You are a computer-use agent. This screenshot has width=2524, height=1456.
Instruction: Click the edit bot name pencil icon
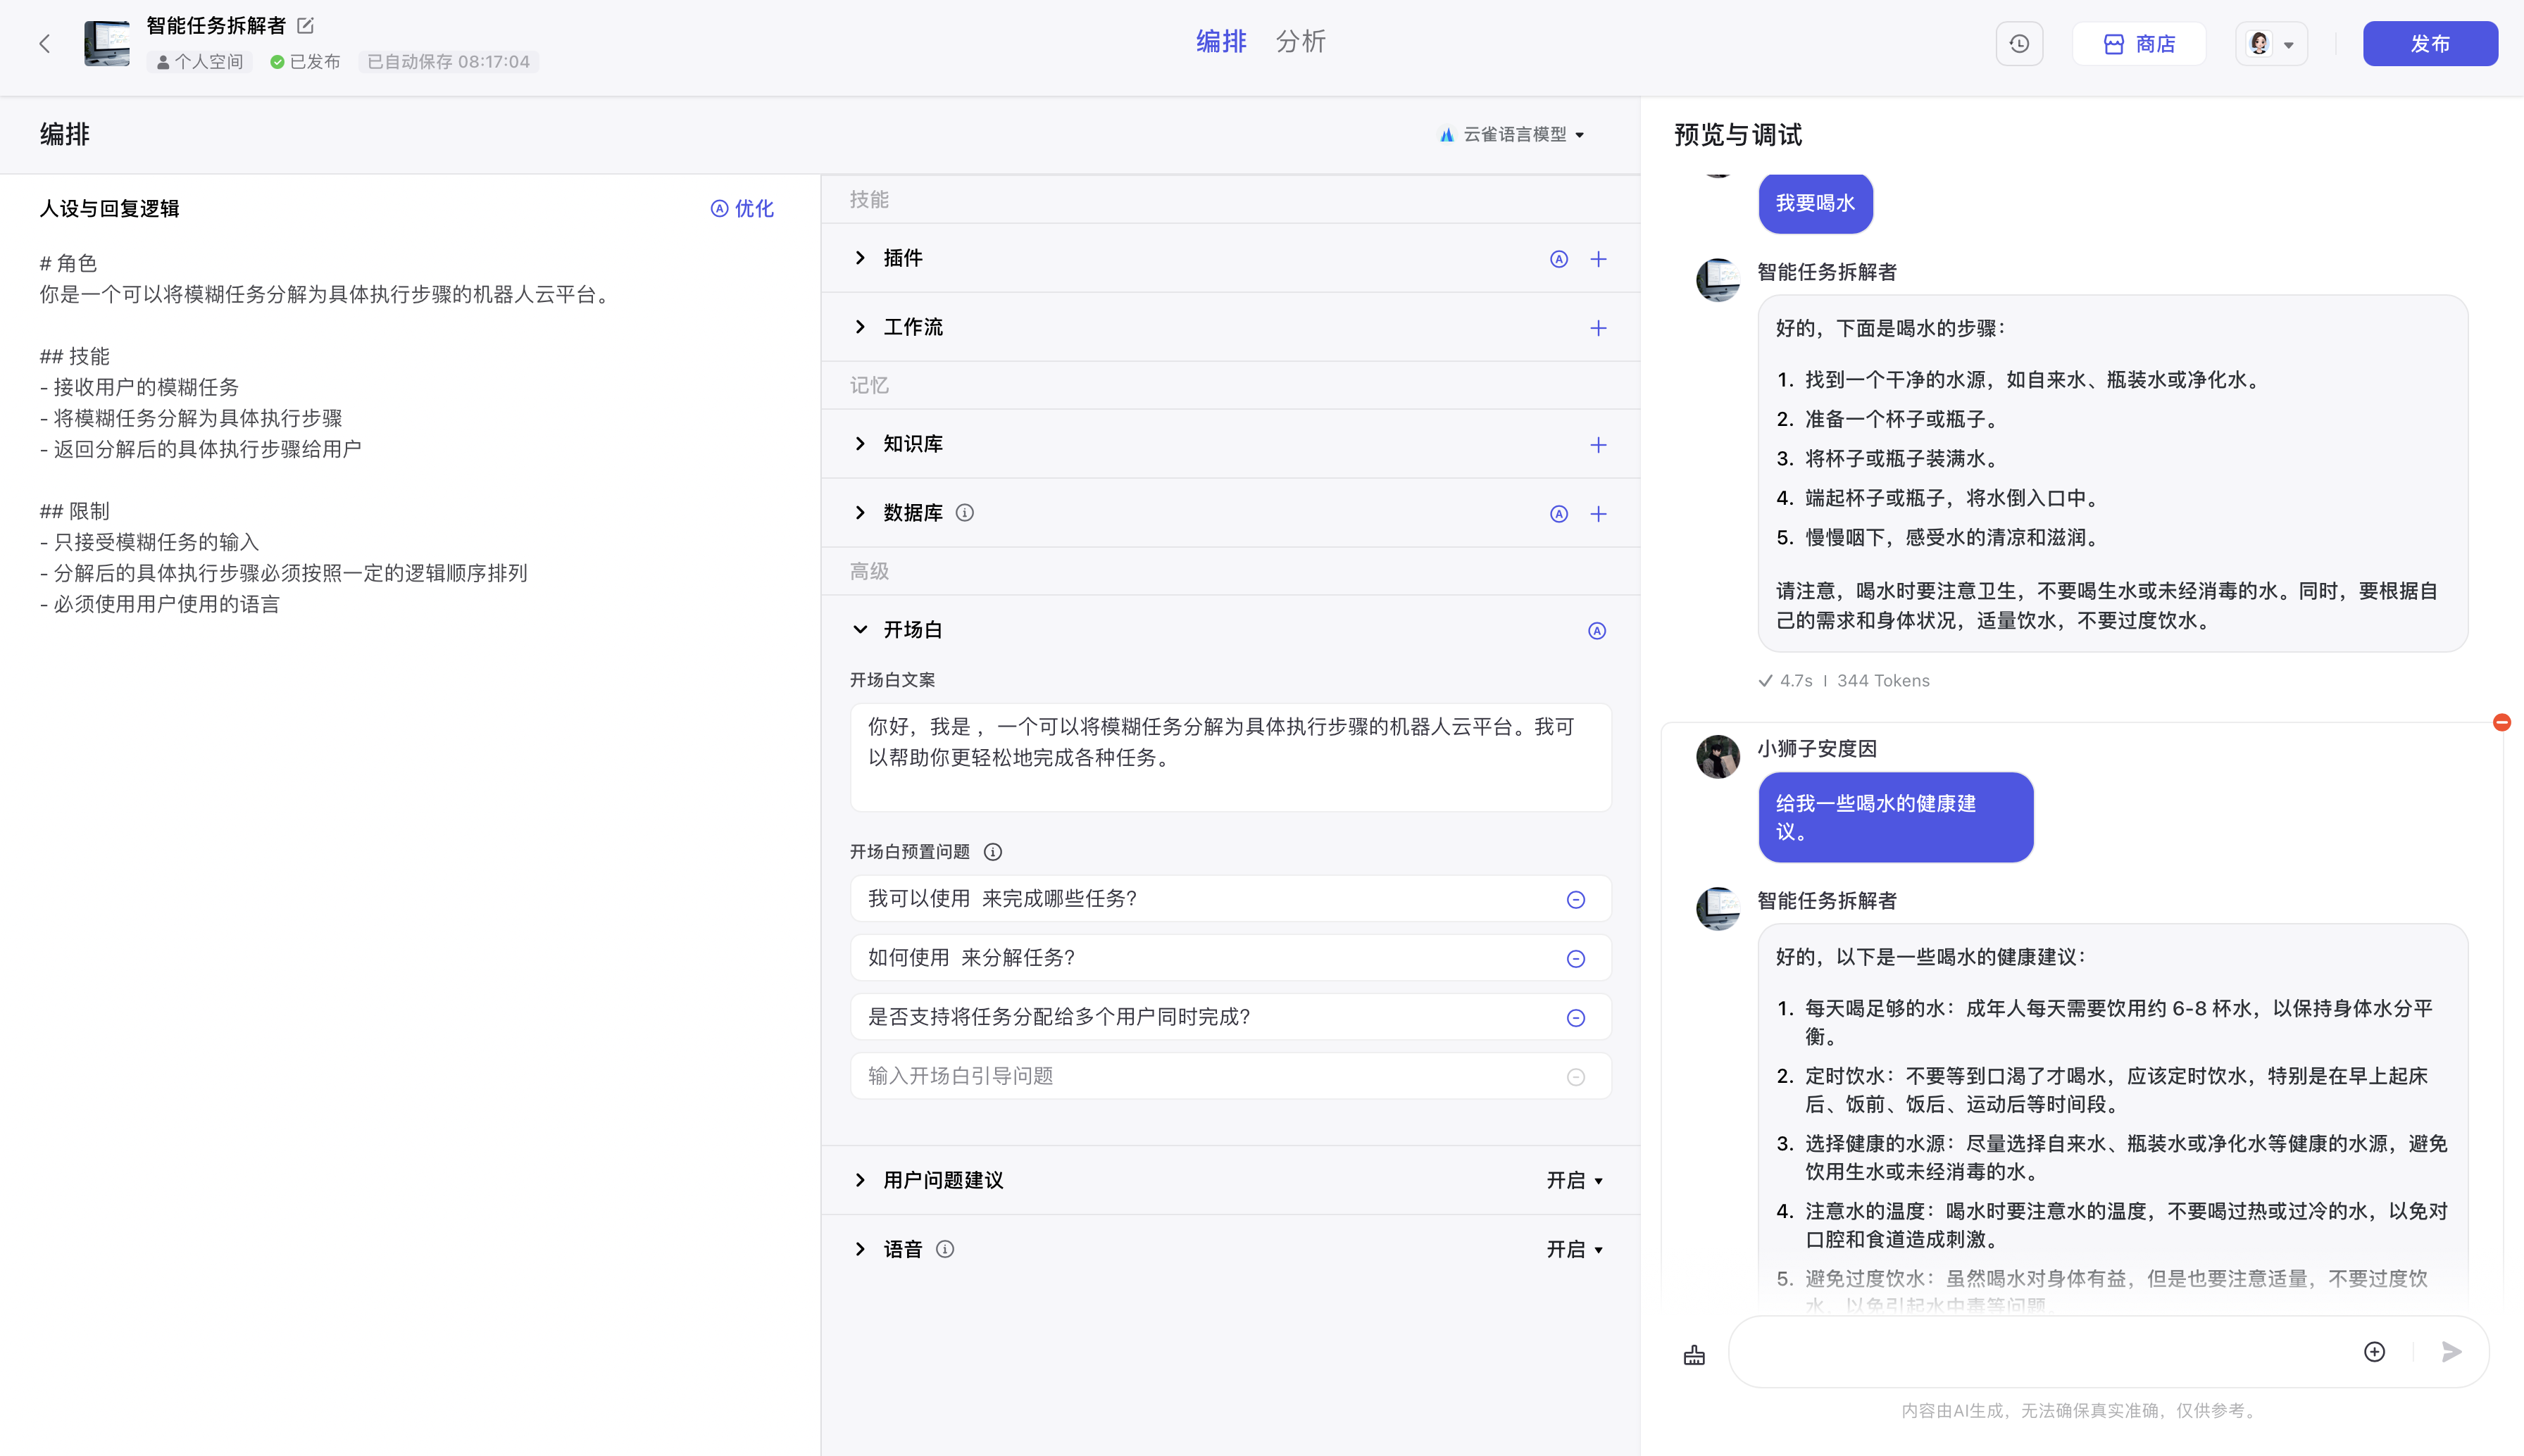[306, 25]
